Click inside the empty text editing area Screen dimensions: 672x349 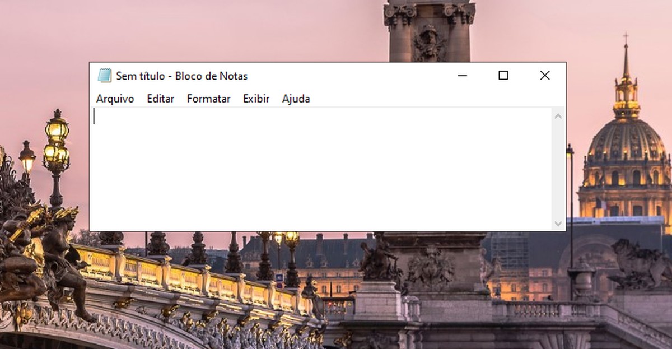[321, 169]
